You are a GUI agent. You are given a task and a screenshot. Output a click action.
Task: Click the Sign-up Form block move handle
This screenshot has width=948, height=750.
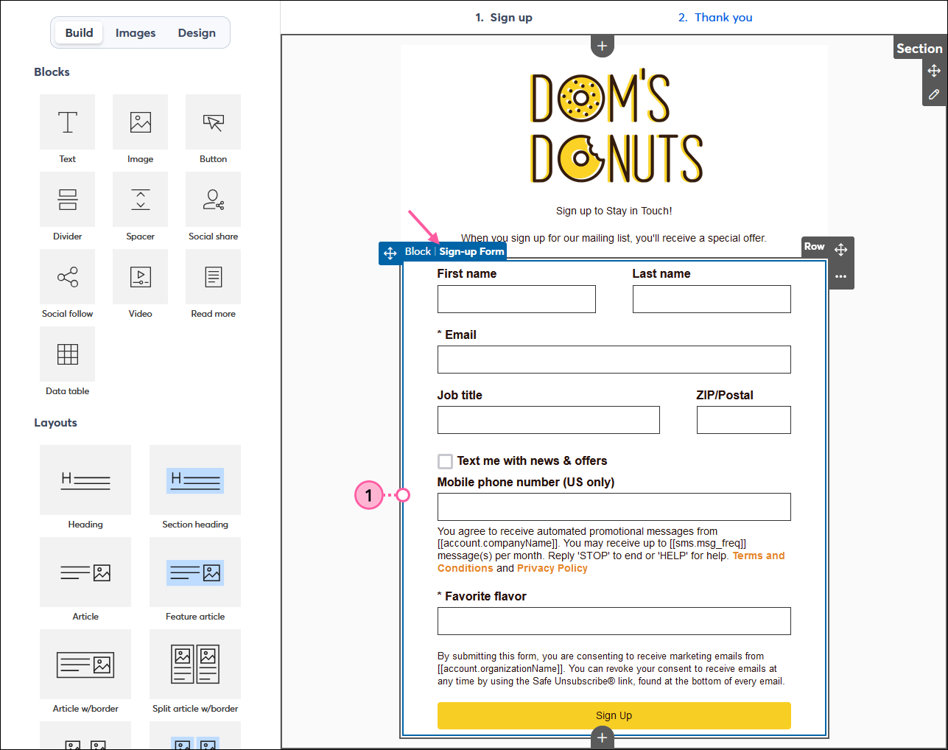point(390,253)
